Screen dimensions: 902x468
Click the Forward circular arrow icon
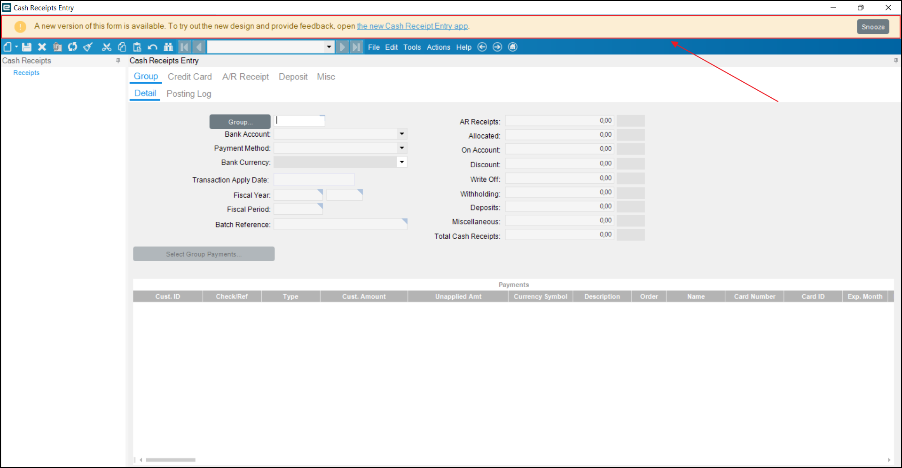tap(497, 47)
